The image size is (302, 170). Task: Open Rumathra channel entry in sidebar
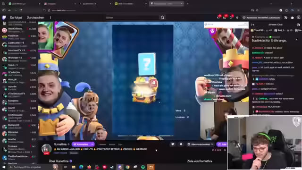pyautogui.click(x=19, y=102)
